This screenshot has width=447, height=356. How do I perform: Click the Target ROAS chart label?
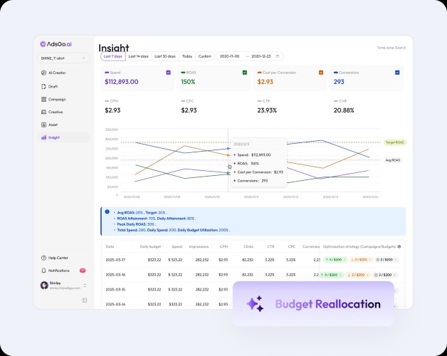[395, 142]
